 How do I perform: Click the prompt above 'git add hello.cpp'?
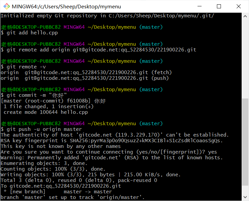(82, 27)
